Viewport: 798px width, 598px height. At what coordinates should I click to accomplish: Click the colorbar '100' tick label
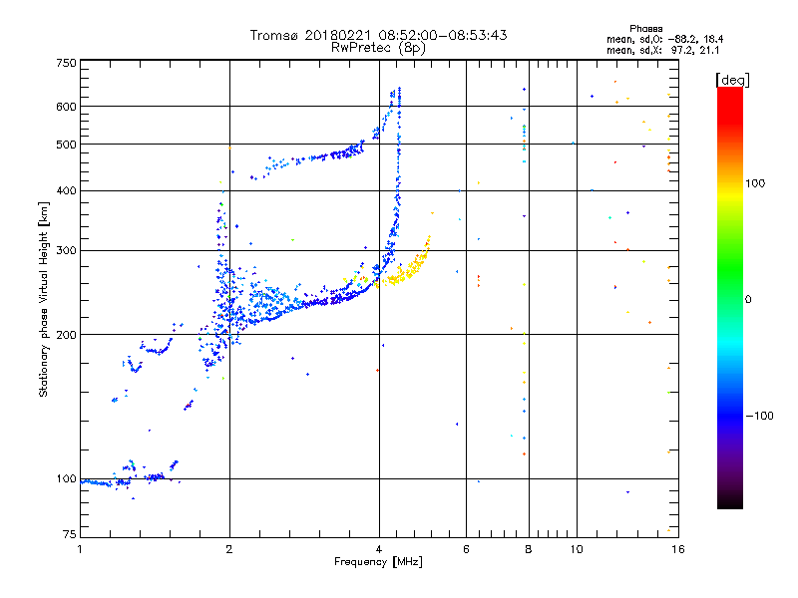point(755,183)
